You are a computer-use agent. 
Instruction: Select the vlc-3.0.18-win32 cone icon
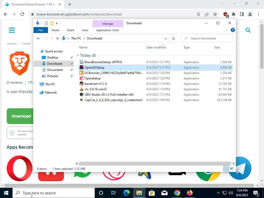click(x=81, y=89)
